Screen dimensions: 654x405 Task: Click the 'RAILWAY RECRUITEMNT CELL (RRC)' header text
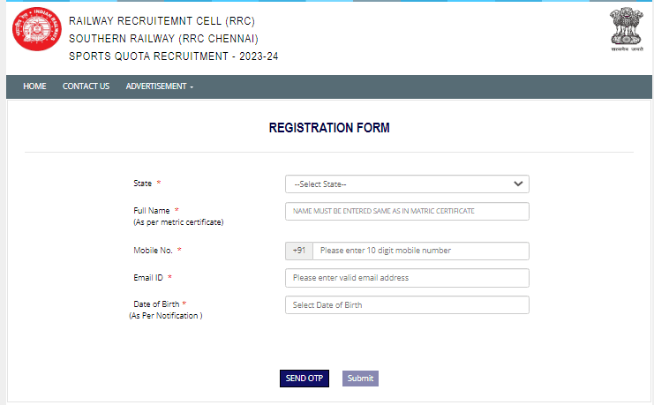[162, 21]
